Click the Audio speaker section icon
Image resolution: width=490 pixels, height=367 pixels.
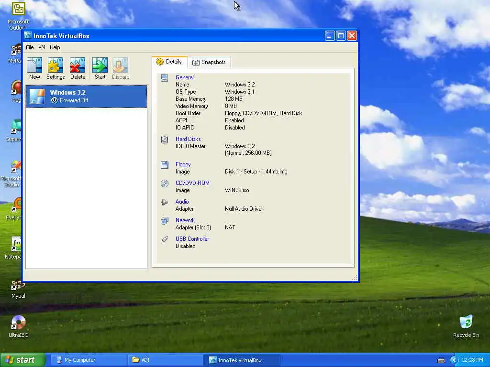pyautogui.click(x=165, y=202)
